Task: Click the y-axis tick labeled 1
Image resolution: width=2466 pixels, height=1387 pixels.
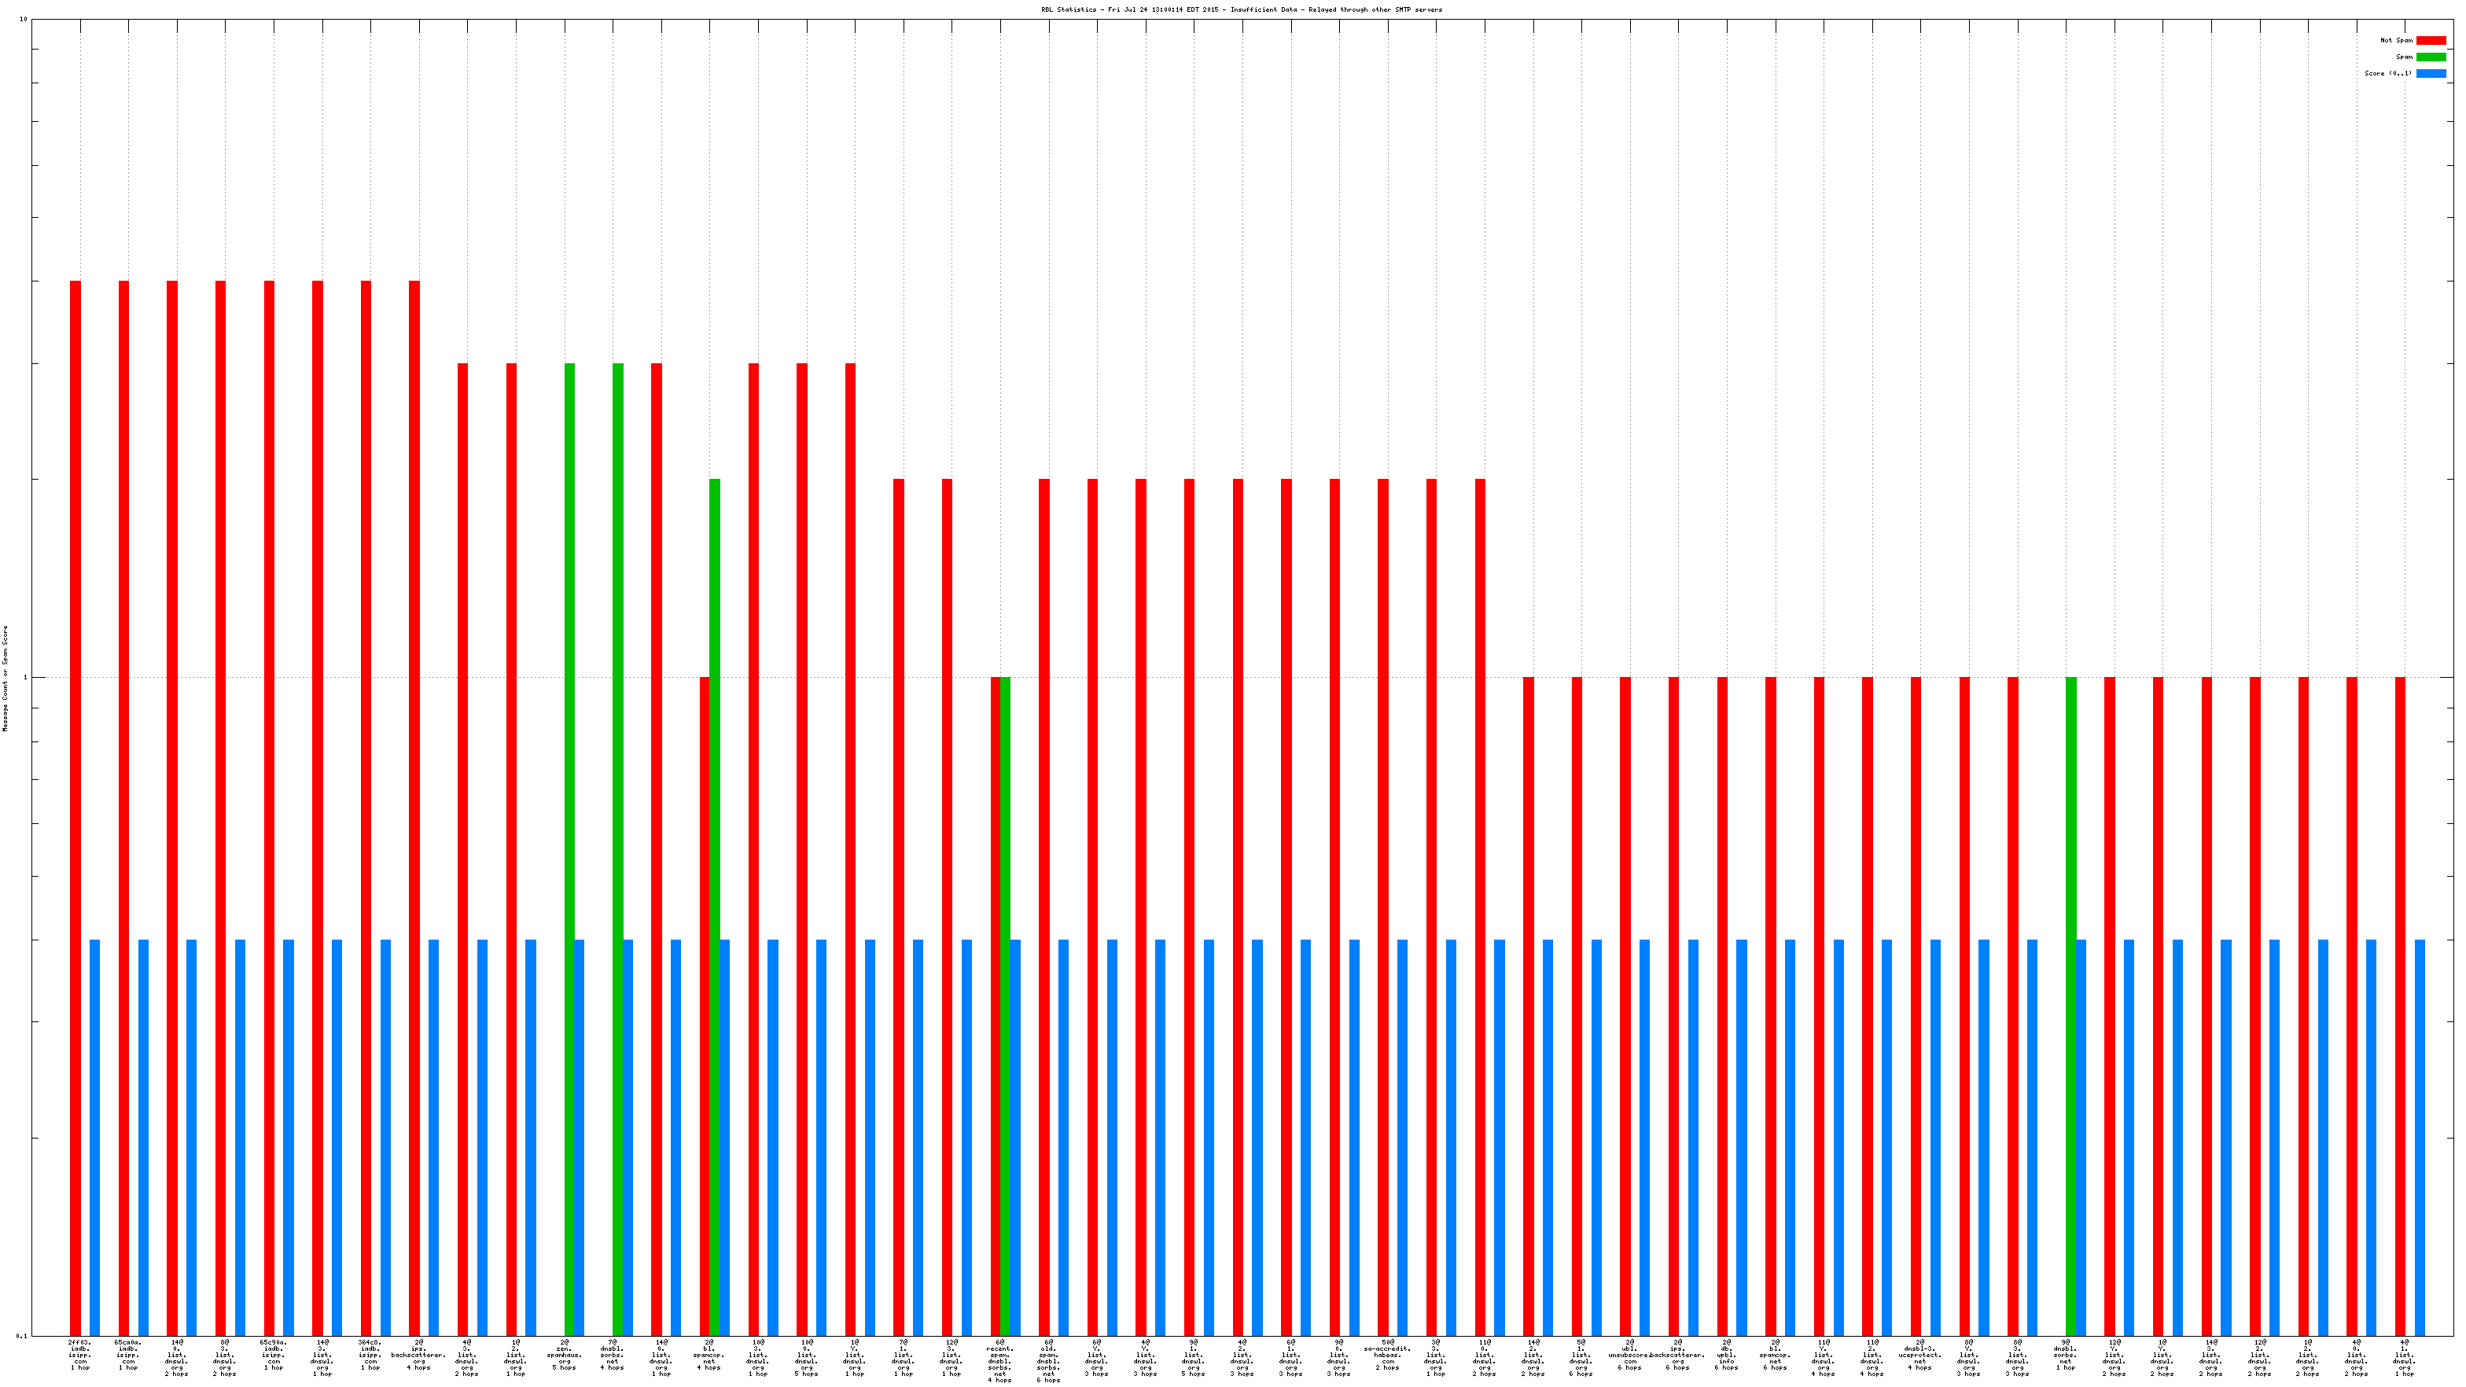Action: point(25,678)
